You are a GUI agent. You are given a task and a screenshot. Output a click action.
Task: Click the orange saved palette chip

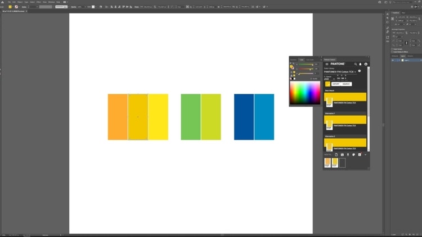click(327, 163)
